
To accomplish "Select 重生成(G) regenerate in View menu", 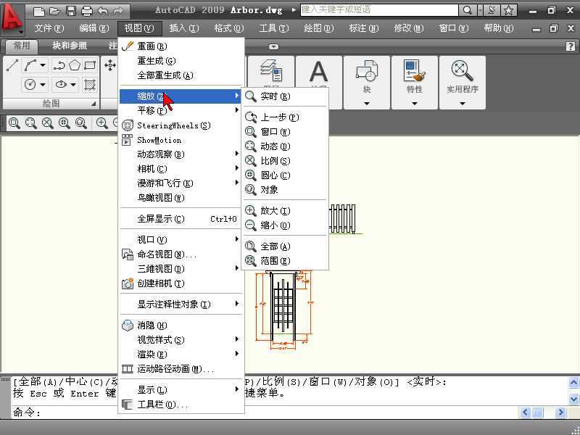I will pyautogui.click(x=181, y=61).
